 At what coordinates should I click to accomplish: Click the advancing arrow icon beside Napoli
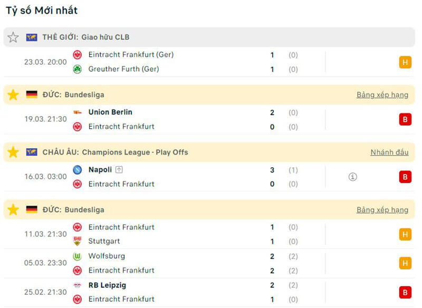tap(119, 170)
